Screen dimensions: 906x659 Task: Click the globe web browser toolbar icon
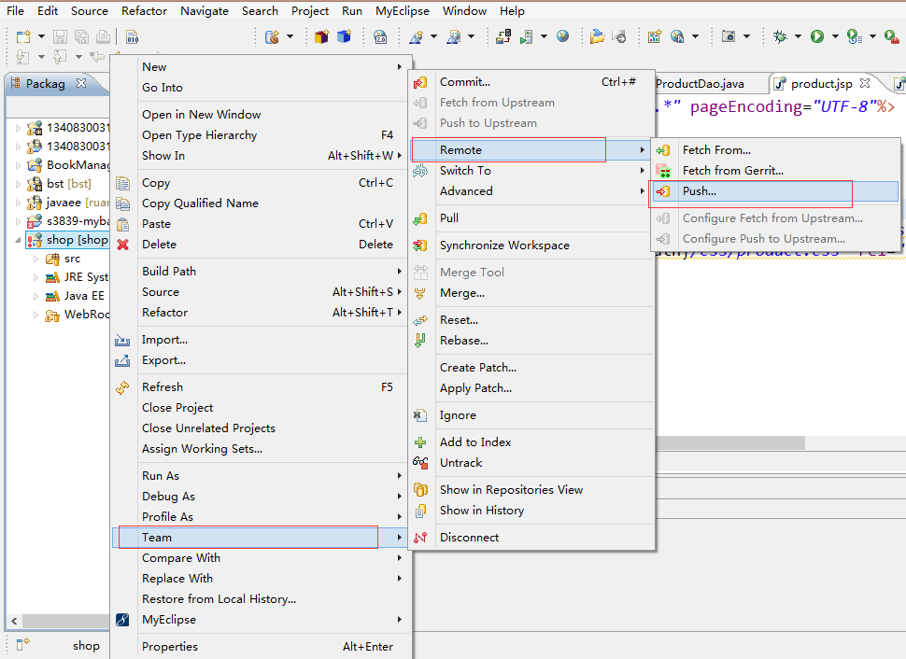pyautogui.click(x=563, y=36)
